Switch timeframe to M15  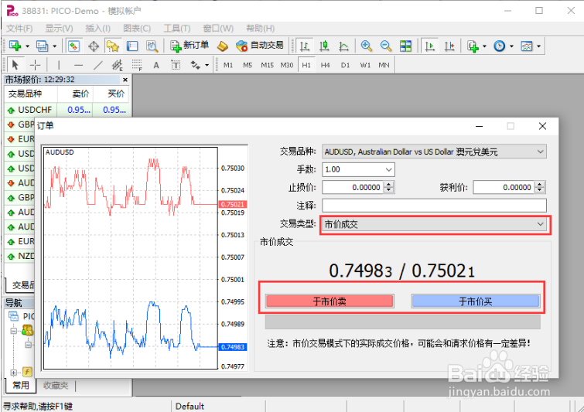click(267, 65)
